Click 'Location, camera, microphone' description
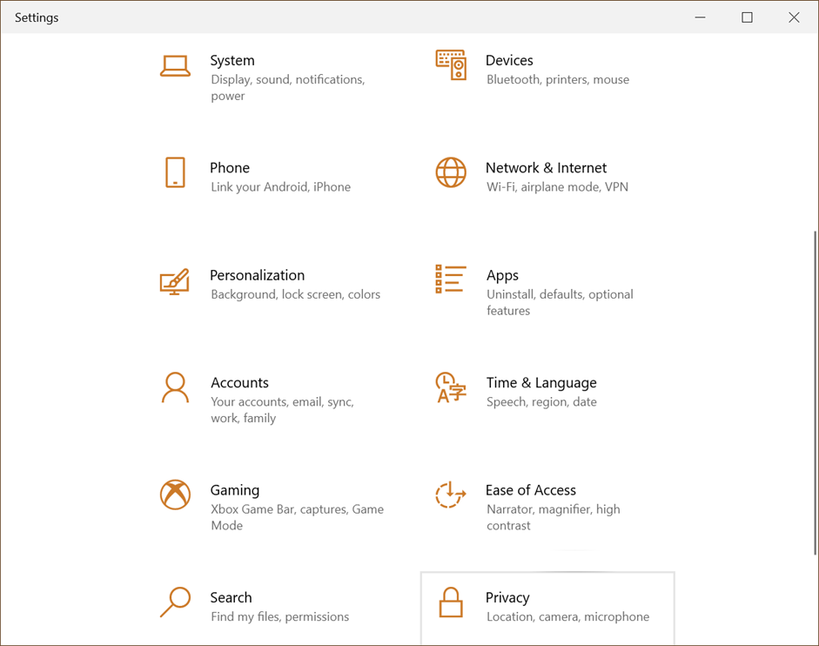819x646 pixels. click(568, 617)
